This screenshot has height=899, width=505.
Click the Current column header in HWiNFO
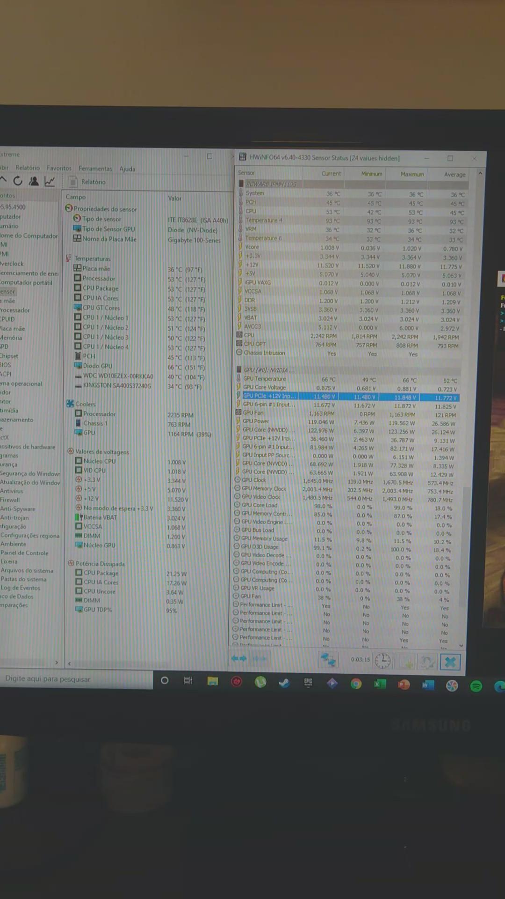(331, 174)
